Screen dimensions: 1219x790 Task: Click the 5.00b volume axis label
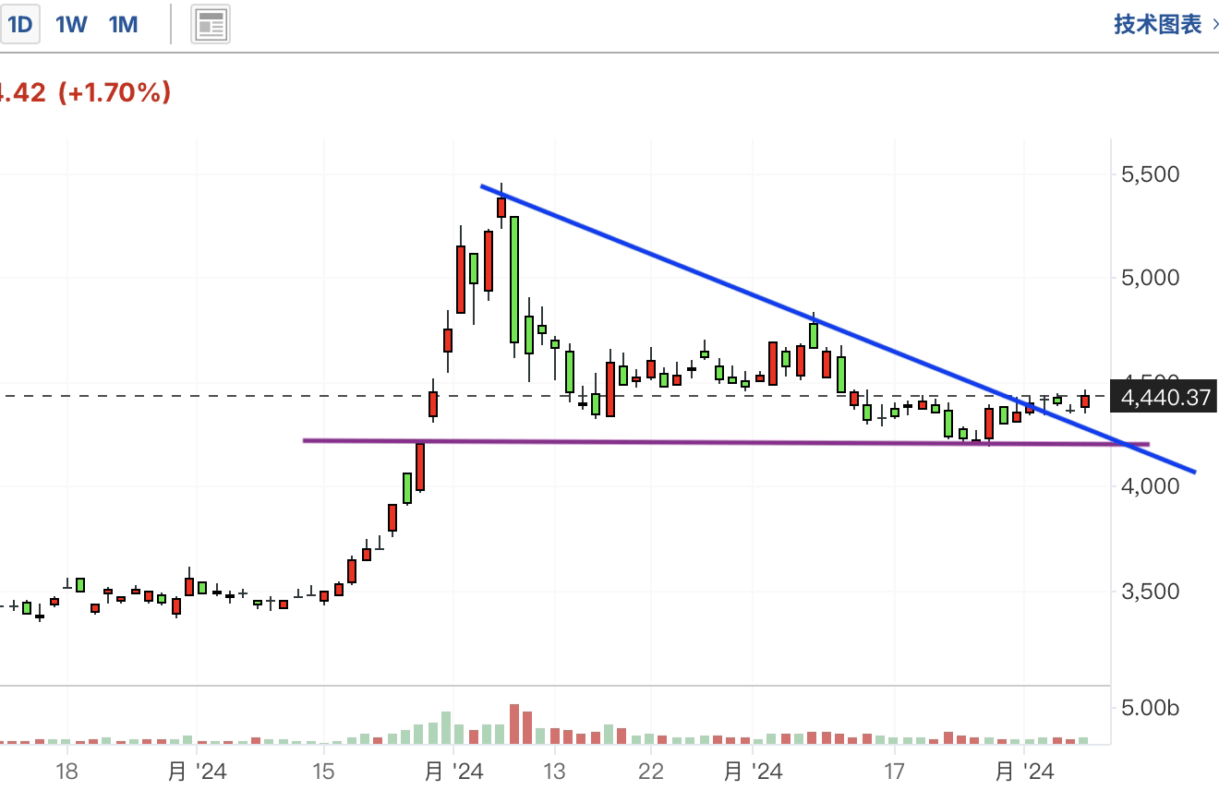tap(1150, 709)
